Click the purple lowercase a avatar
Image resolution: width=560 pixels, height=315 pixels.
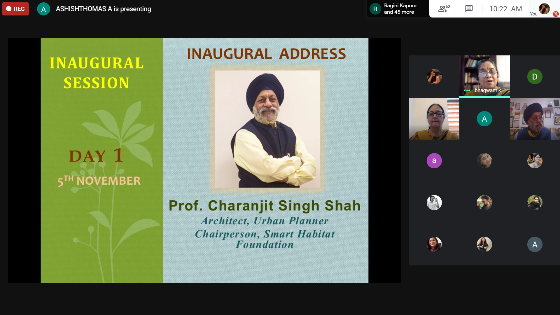[x=434, y=161]
